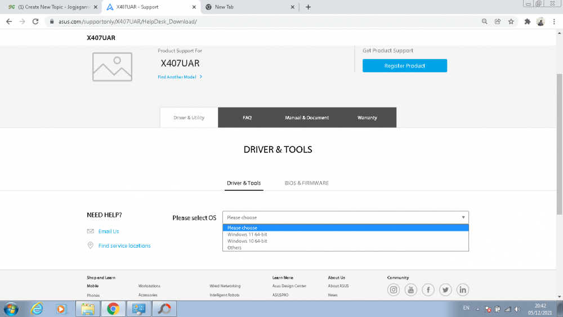Click the location pin icon
The height and width of the screenshot is (317, 563).
(91, 245)
